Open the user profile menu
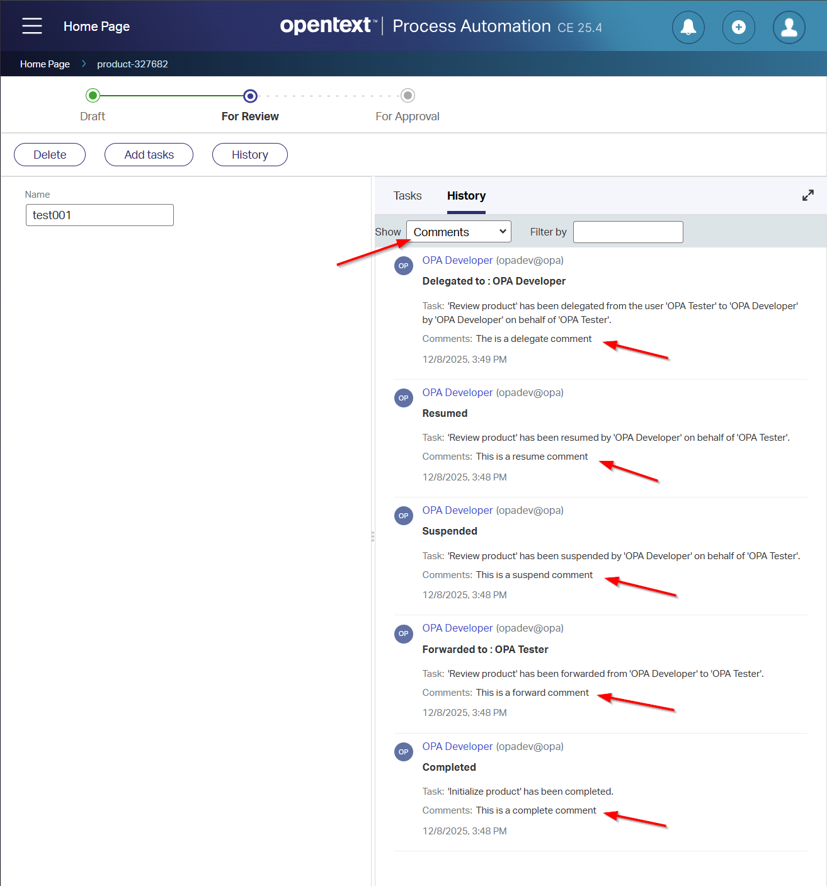 coord(789,27)
